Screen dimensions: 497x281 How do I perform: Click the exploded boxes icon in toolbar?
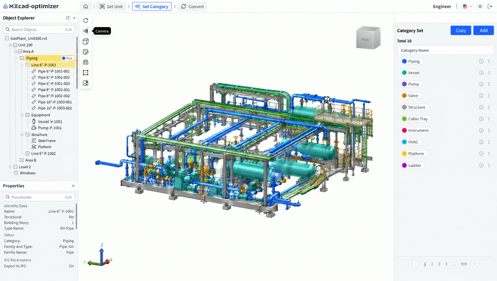click(x=86, y=62)
